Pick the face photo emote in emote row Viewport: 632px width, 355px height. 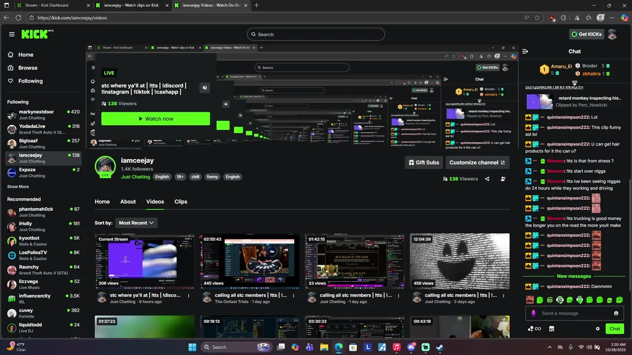(x=530, y=300)
